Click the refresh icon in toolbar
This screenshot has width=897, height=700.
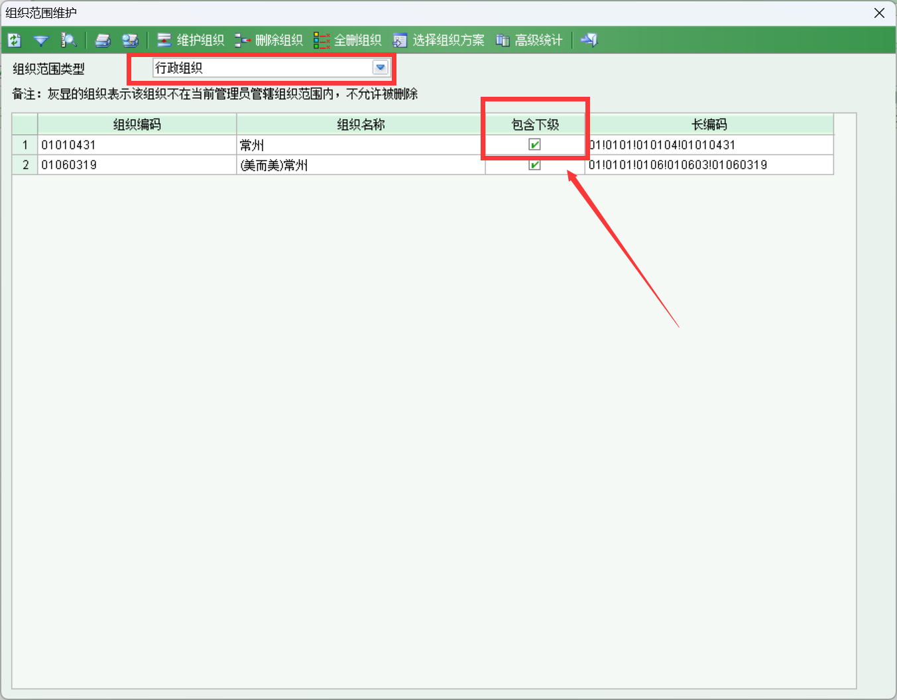tap(15, 40)
